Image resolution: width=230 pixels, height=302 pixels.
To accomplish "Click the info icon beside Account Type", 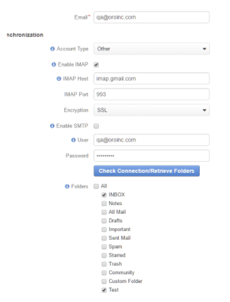I will 52,49.
